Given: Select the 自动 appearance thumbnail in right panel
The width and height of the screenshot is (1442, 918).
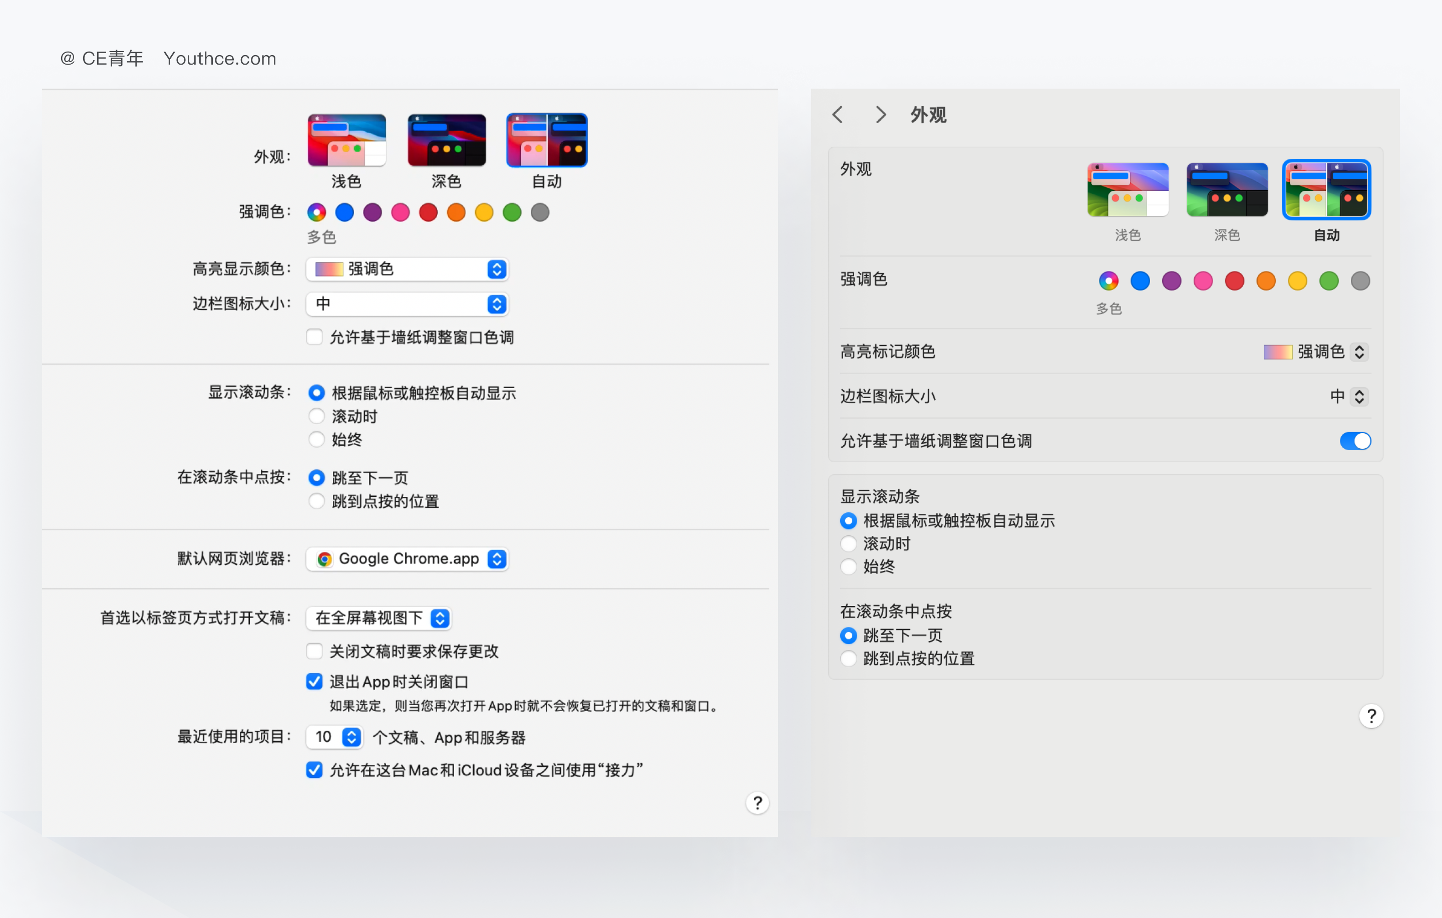Looking at the screenshot, I should (x=1326, y=189).
